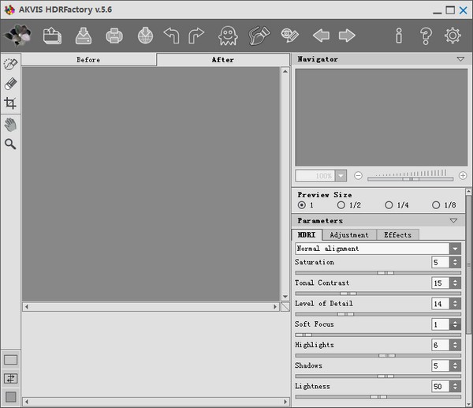This screenshot has height=408, width=473.
Task: Toggle the ghost removal tool icon
Action: (228, 36)
